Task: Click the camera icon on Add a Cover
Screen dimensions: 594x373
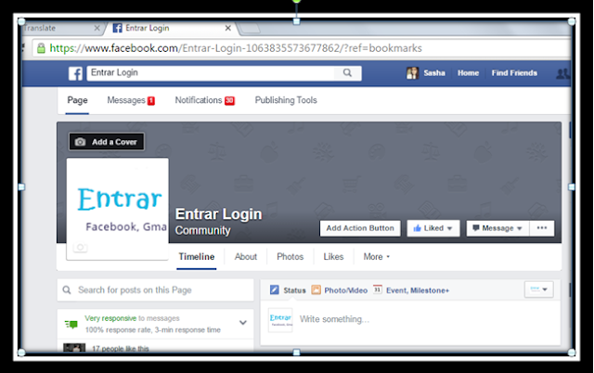Action: [80, 142]
